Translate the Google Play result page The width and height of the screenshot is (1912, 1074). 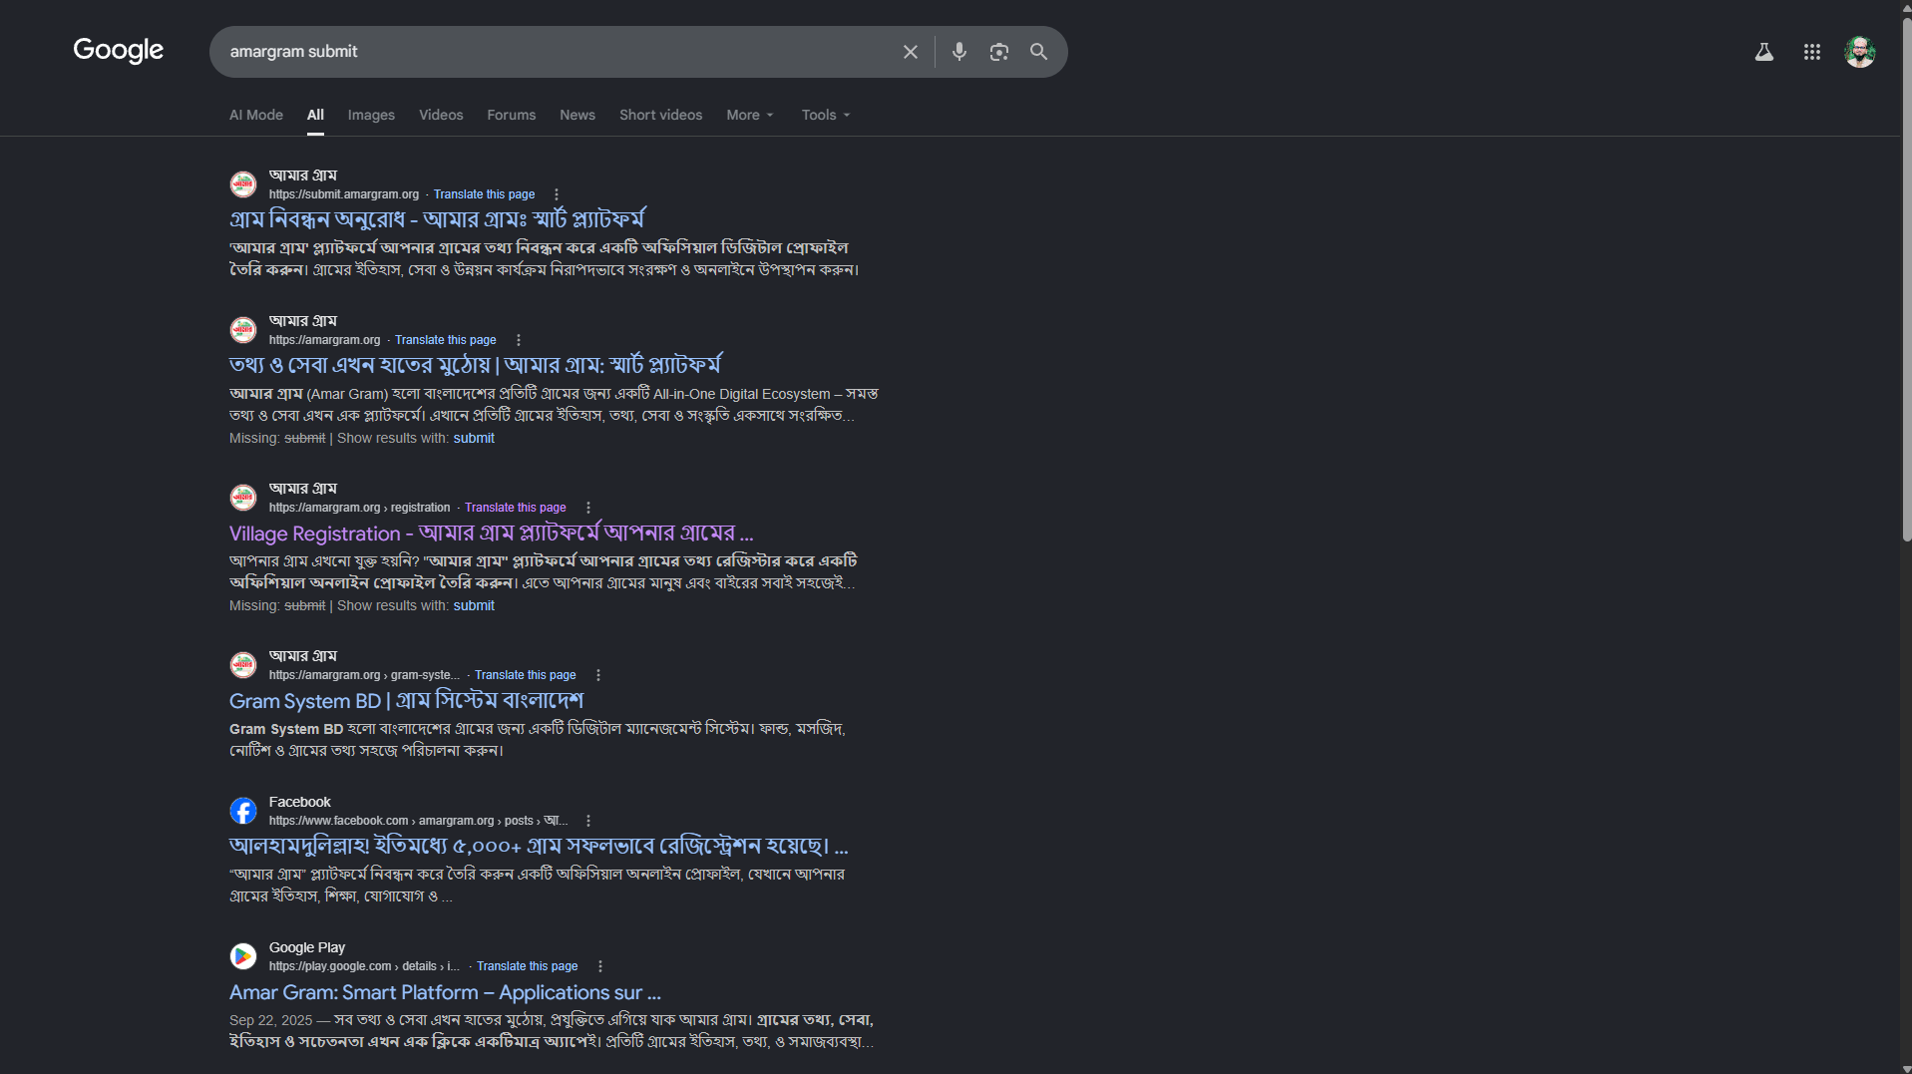tap(527, 966)
